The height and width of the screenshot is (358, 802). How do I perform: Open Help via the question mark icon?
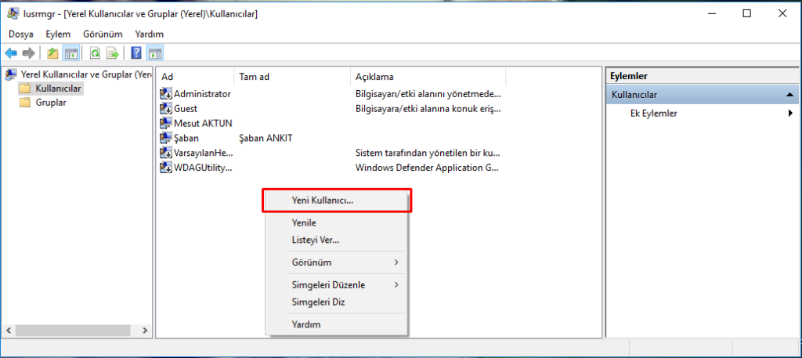coord(136,52)
